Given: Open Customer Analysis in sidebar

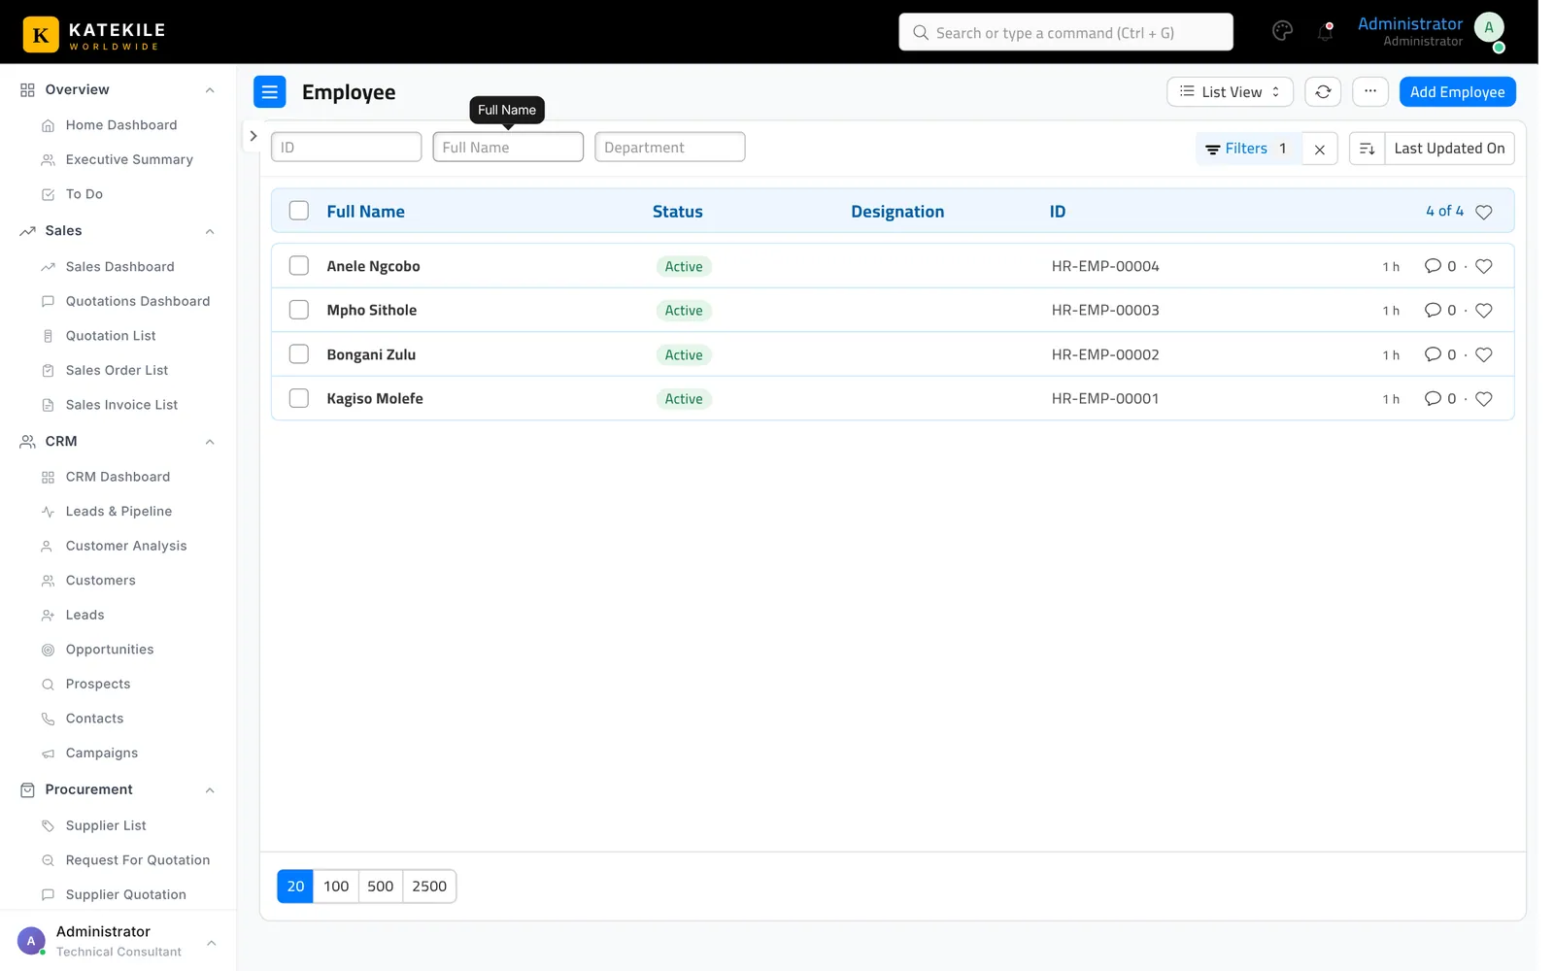Looking at the screenshot, I should [126, 547].
